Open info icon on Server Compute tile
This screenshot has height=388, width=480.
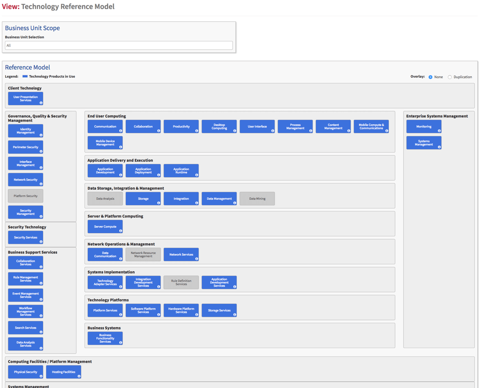(x=120, y=231)
